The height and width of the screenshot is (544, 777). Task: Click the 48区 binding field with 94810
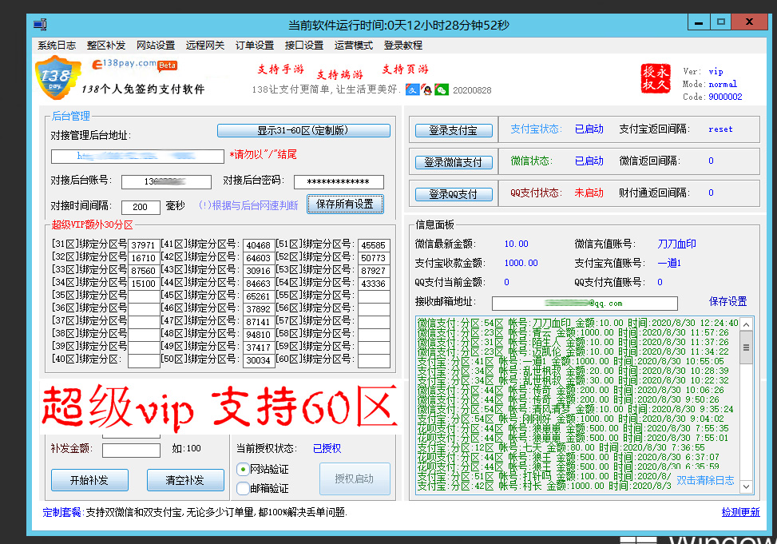coord(259,335)
